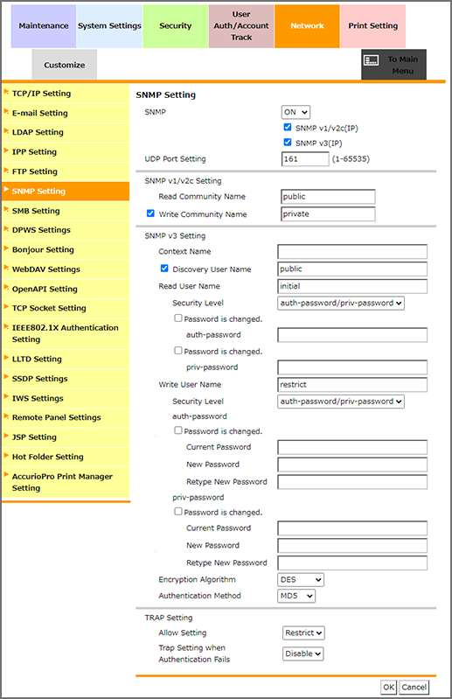
Task: Open Authentication Method MD5 dropdown
Action: (x=296, y=596)
